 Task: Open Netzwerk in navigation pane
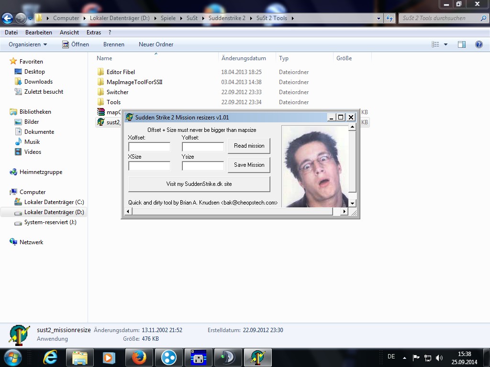[x=31, y=242]
